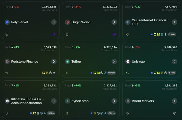Click the Infinitism account abstraction logo icon
Image resolution: width=182 pixels, height=120 pixels.
(x=7, y=101)
